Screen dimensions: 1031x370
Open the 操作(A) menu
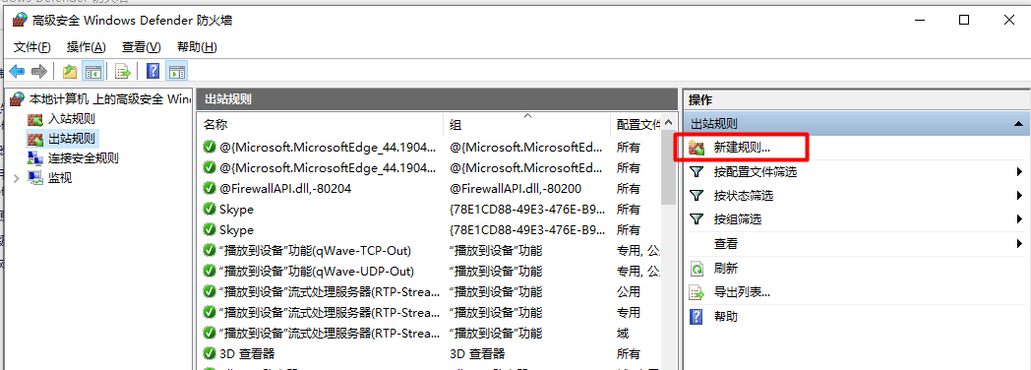(x=87, y=47)
